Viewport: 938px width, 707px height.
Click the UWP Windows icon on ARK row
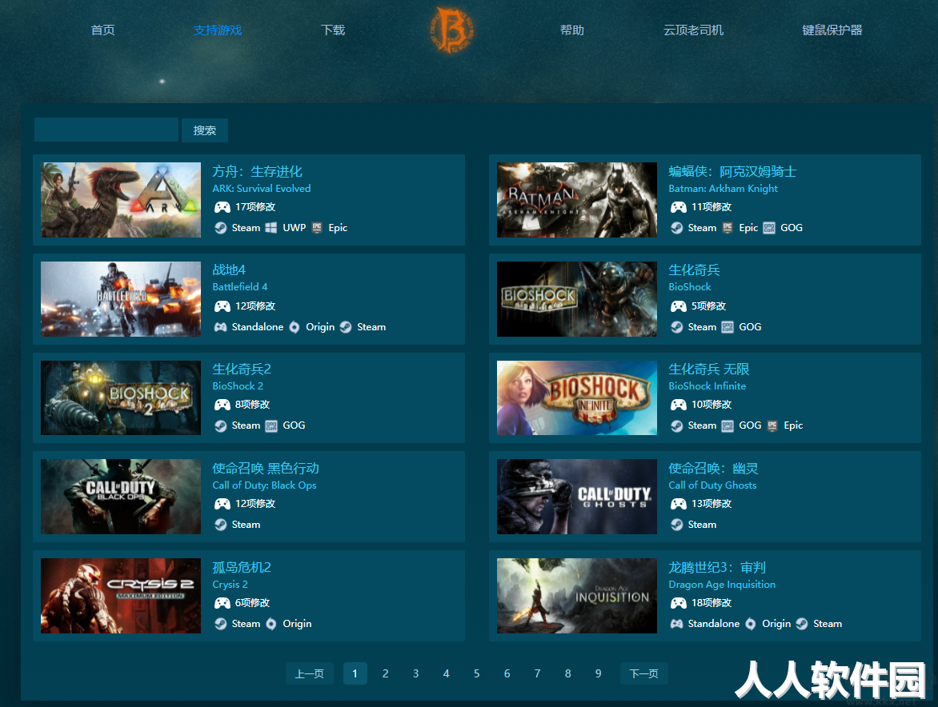pos(271,228)
